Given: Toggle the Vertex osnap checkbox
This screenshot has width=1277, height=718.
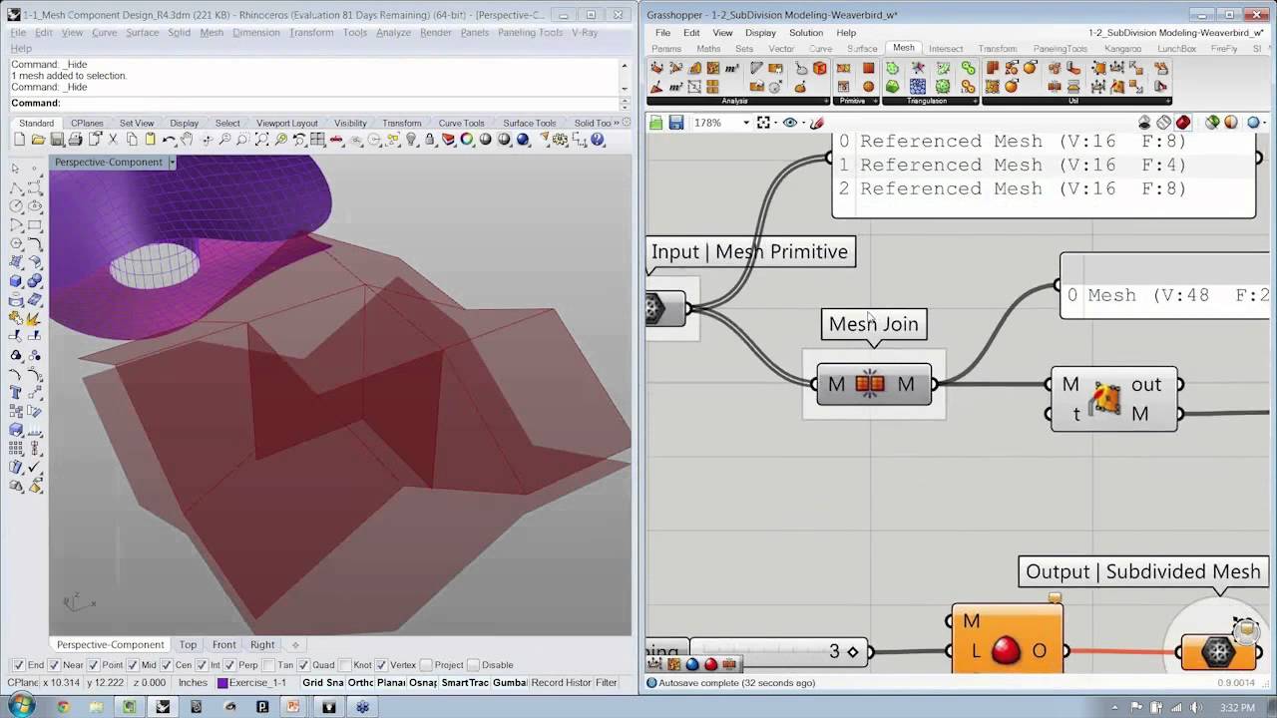Looking at the screenshot, I should point(382,665).
